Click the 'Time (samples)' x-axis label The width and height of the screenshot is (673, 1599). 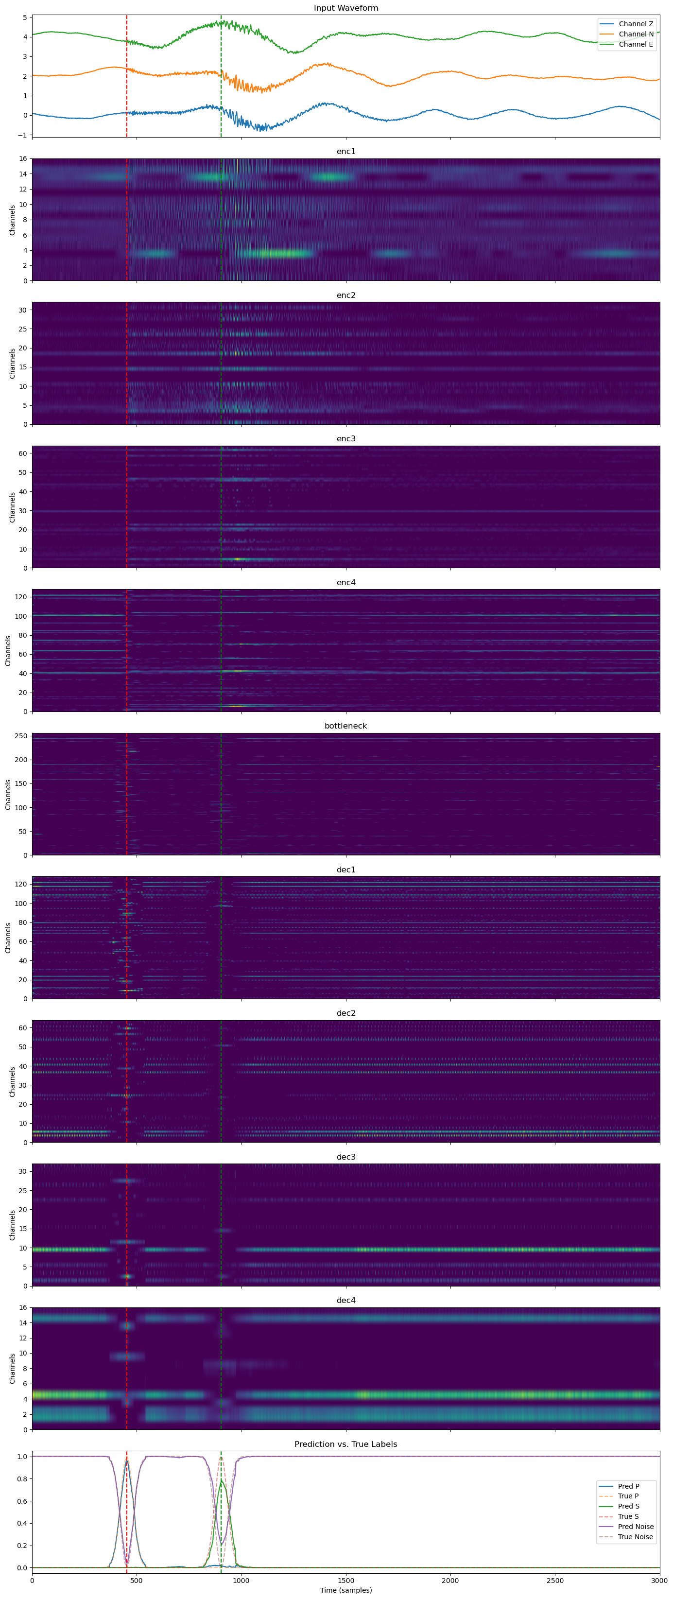pyautogui.click(x=346, y=1590)
